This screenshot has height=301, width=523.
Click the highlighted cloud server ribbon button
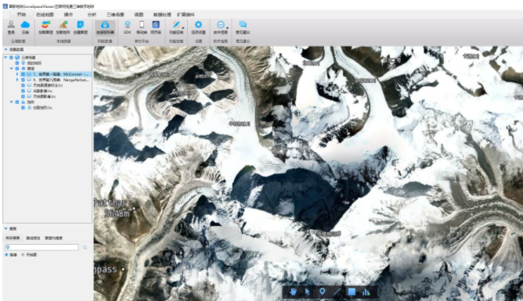pyautogui.click(x=105, y=27)
